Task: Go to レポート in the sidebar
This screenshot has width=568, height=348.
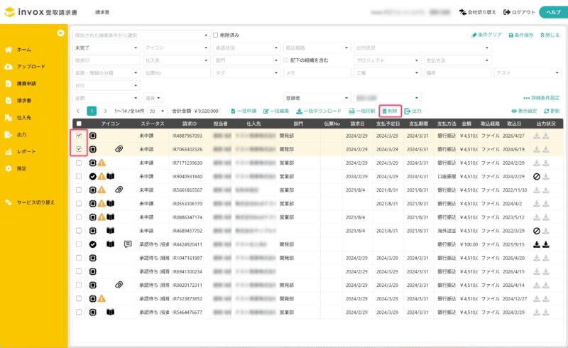Action: coord(26,151)
